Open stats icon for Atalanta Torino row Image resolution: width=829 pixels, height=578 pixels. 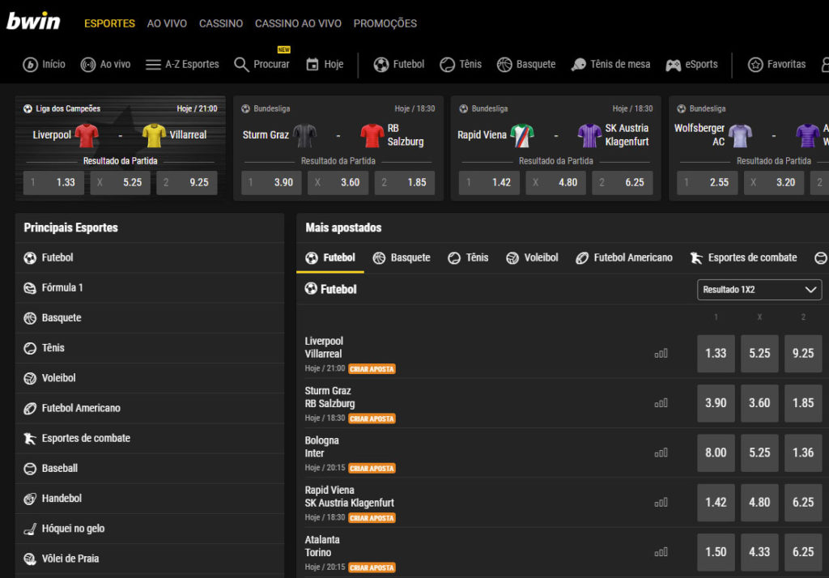click(661, 552)
